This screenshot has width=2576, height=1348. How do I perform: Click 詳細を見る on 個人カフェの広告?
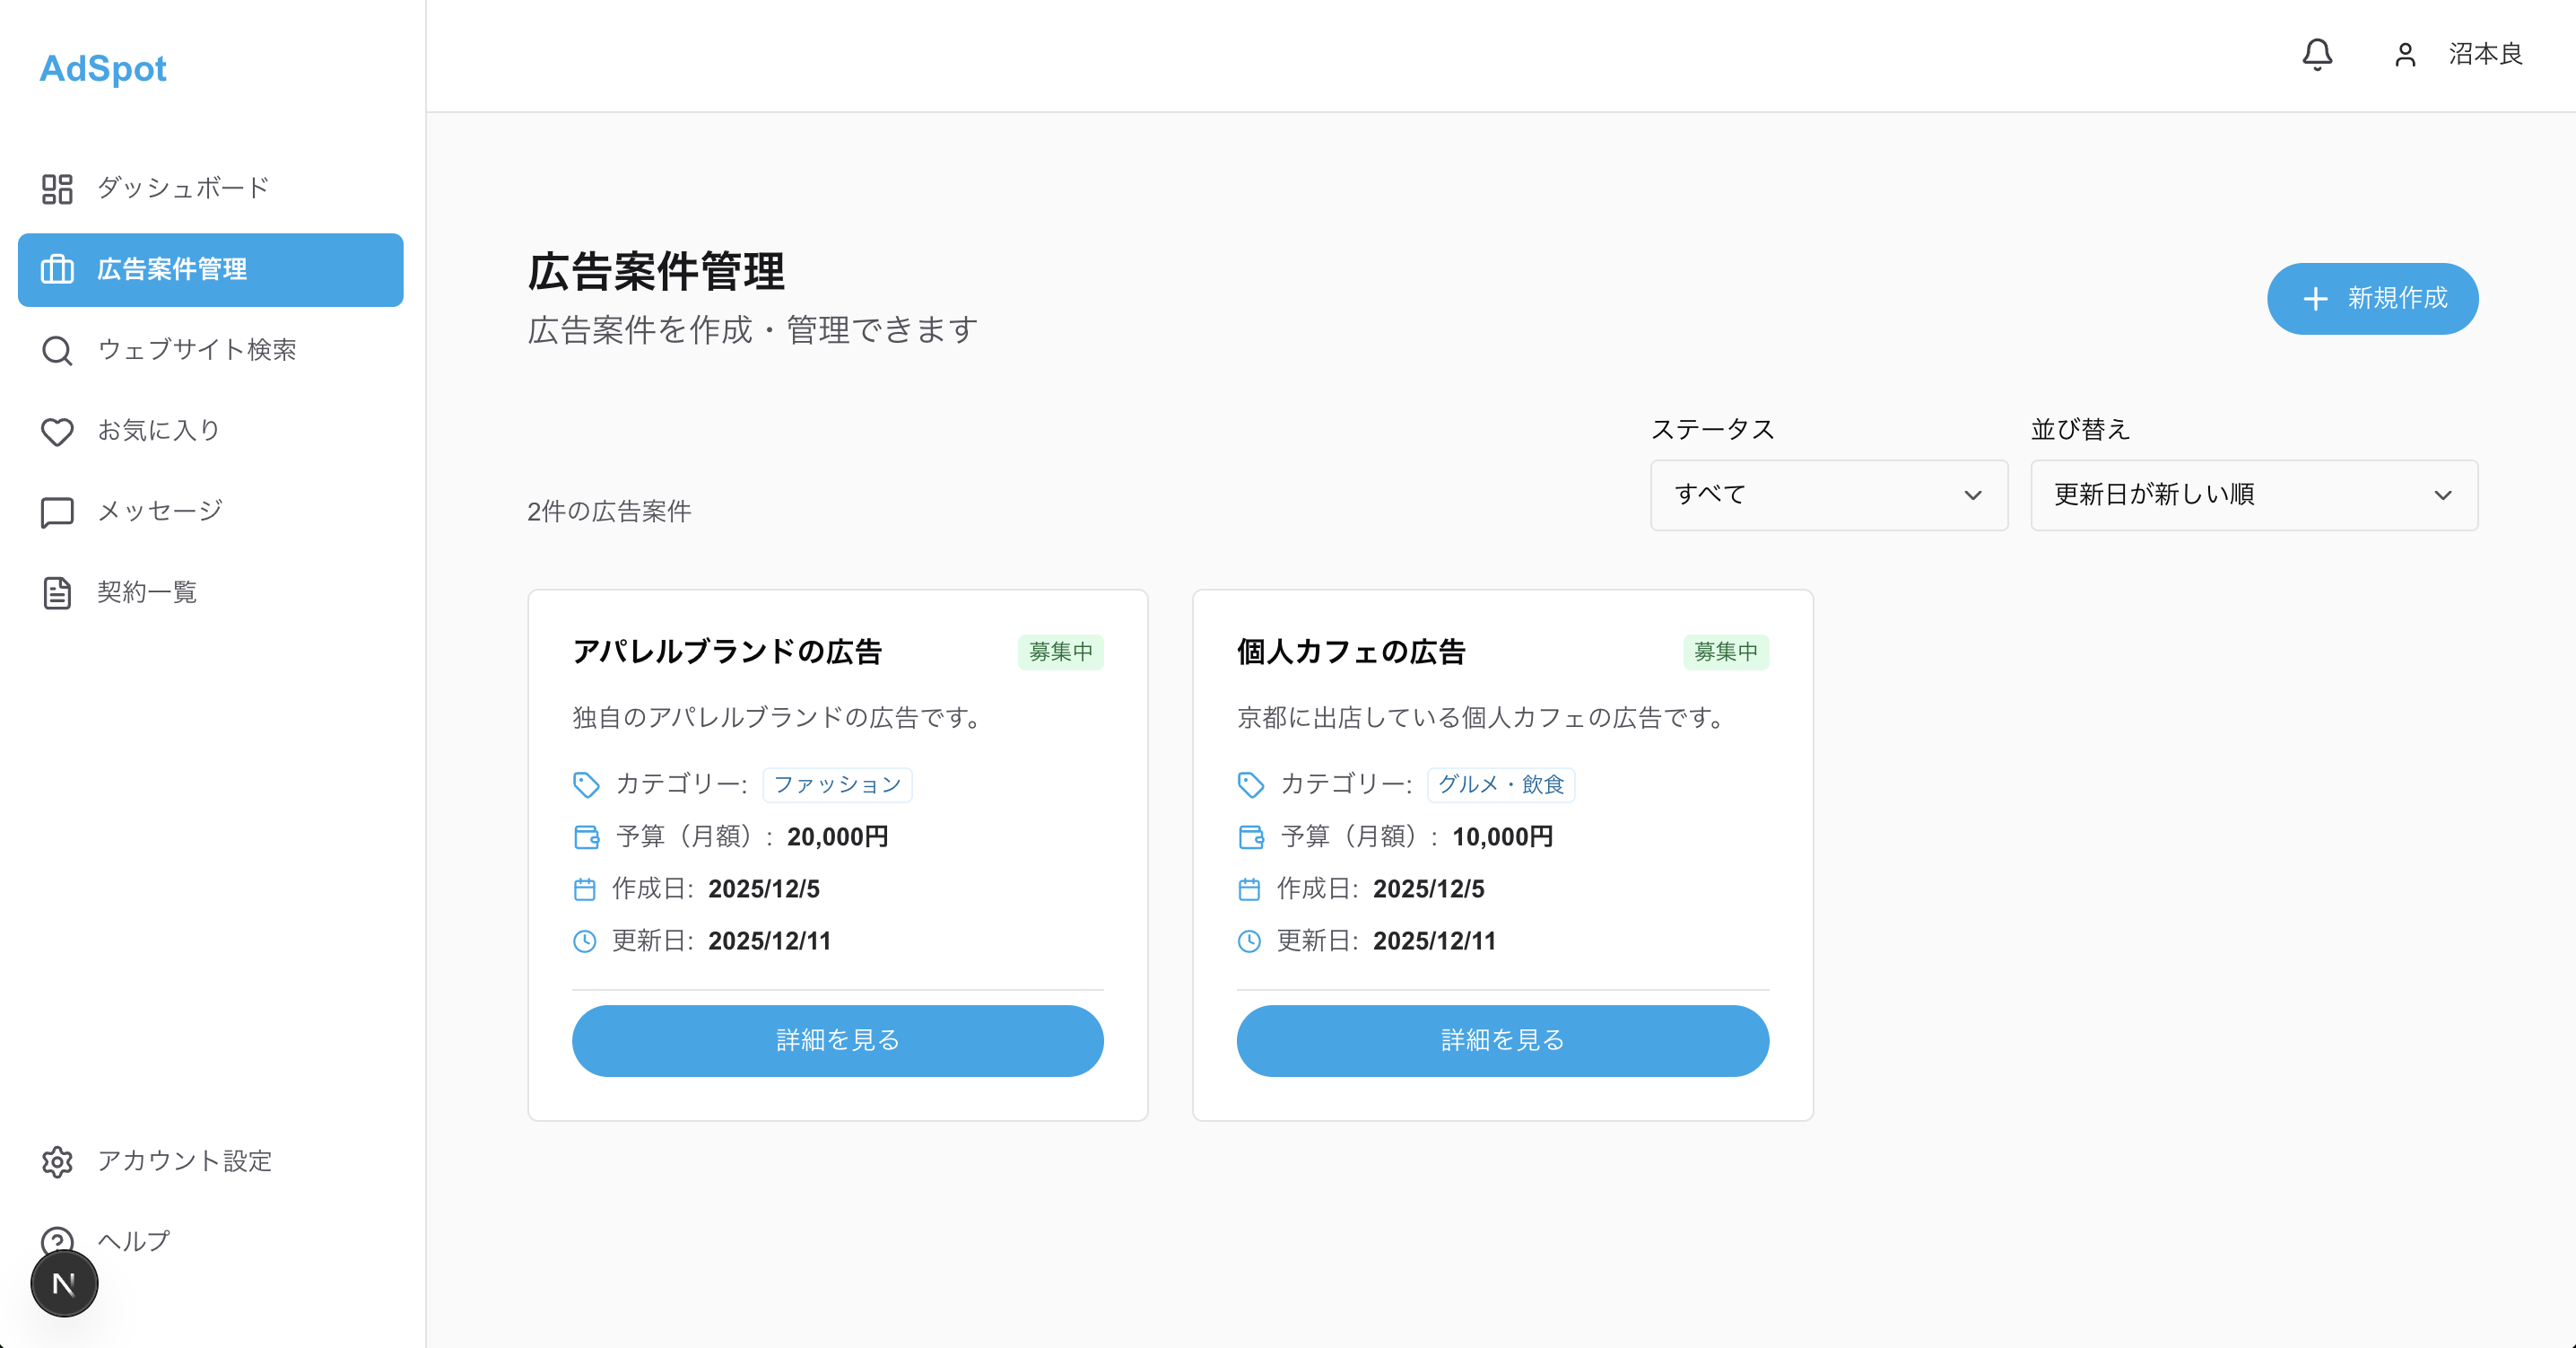1502,1041
